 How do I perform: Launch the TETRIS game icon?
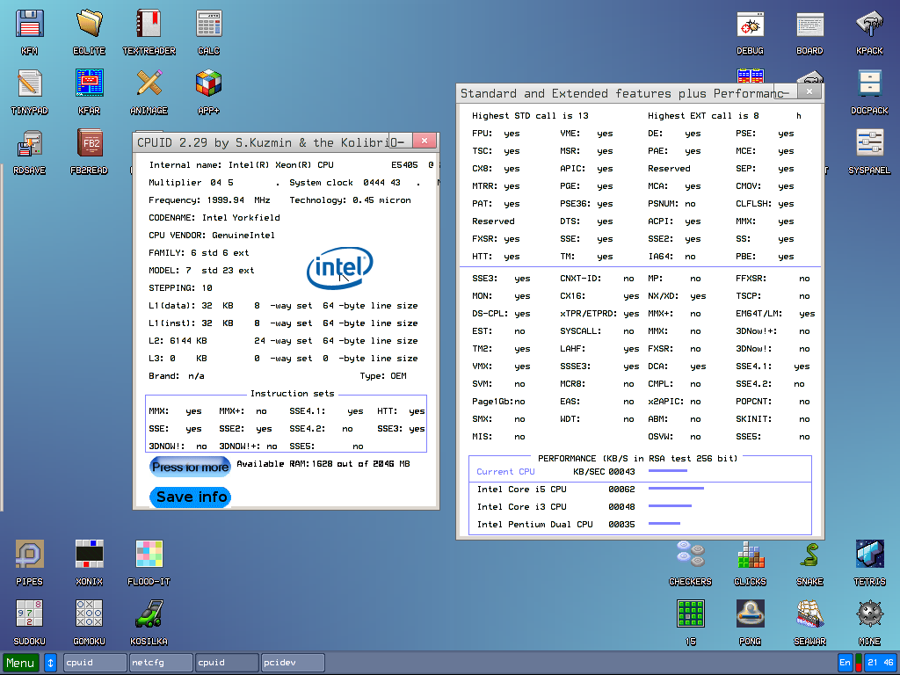pyautogui.click(x=869, y=555)
